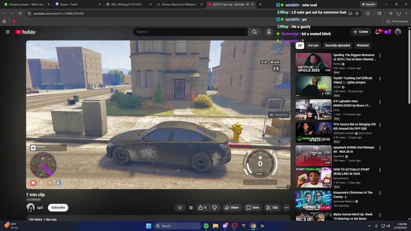
Task: Open the Chrome extensions puzzle icon
Action: pyautogui.click(x=368, y=13)
